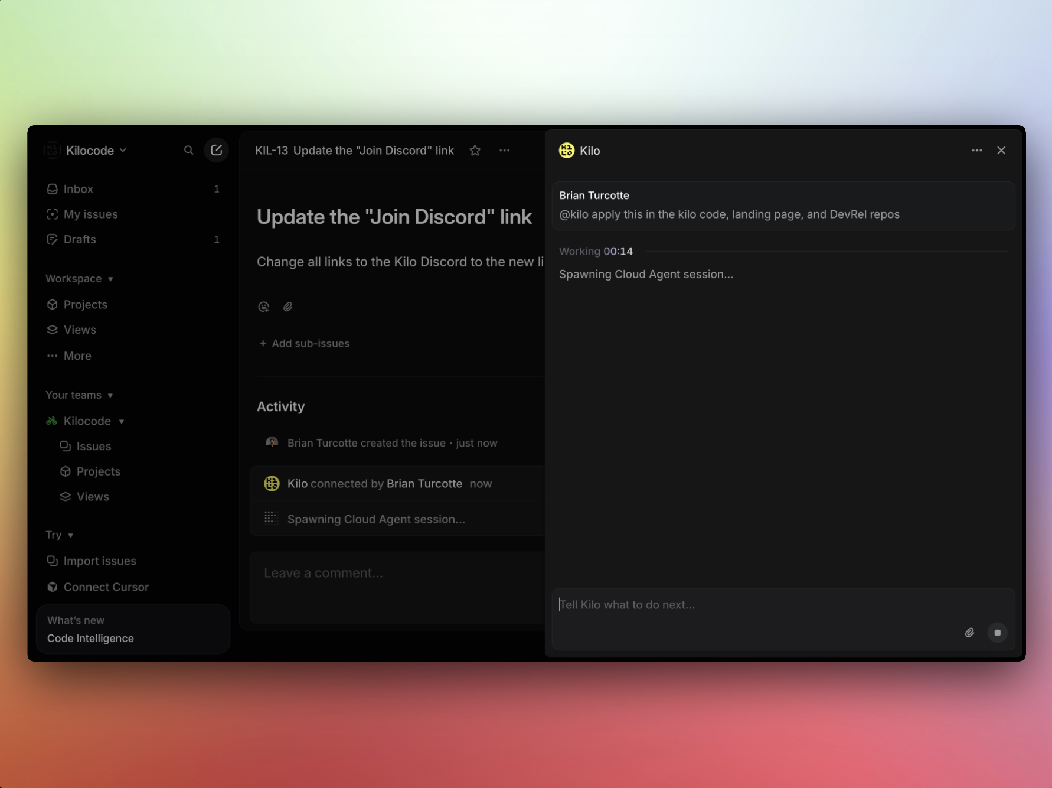The width and height of the screenshot is (1052, 788).
Task: Stop the working Kilo agent session
Action: click(x=998, y=633)
